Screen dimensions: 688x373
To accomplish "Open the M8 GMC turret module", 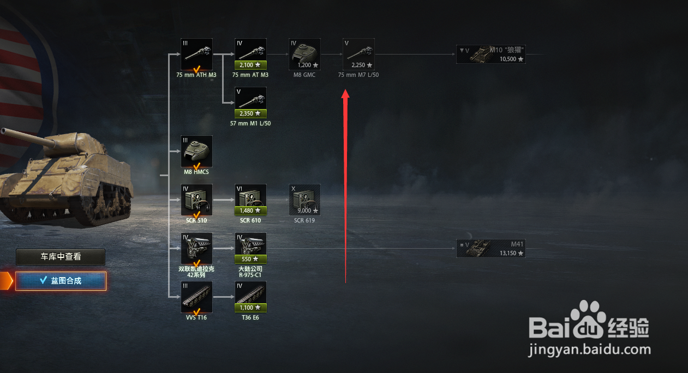I will [x=304, y=55].
